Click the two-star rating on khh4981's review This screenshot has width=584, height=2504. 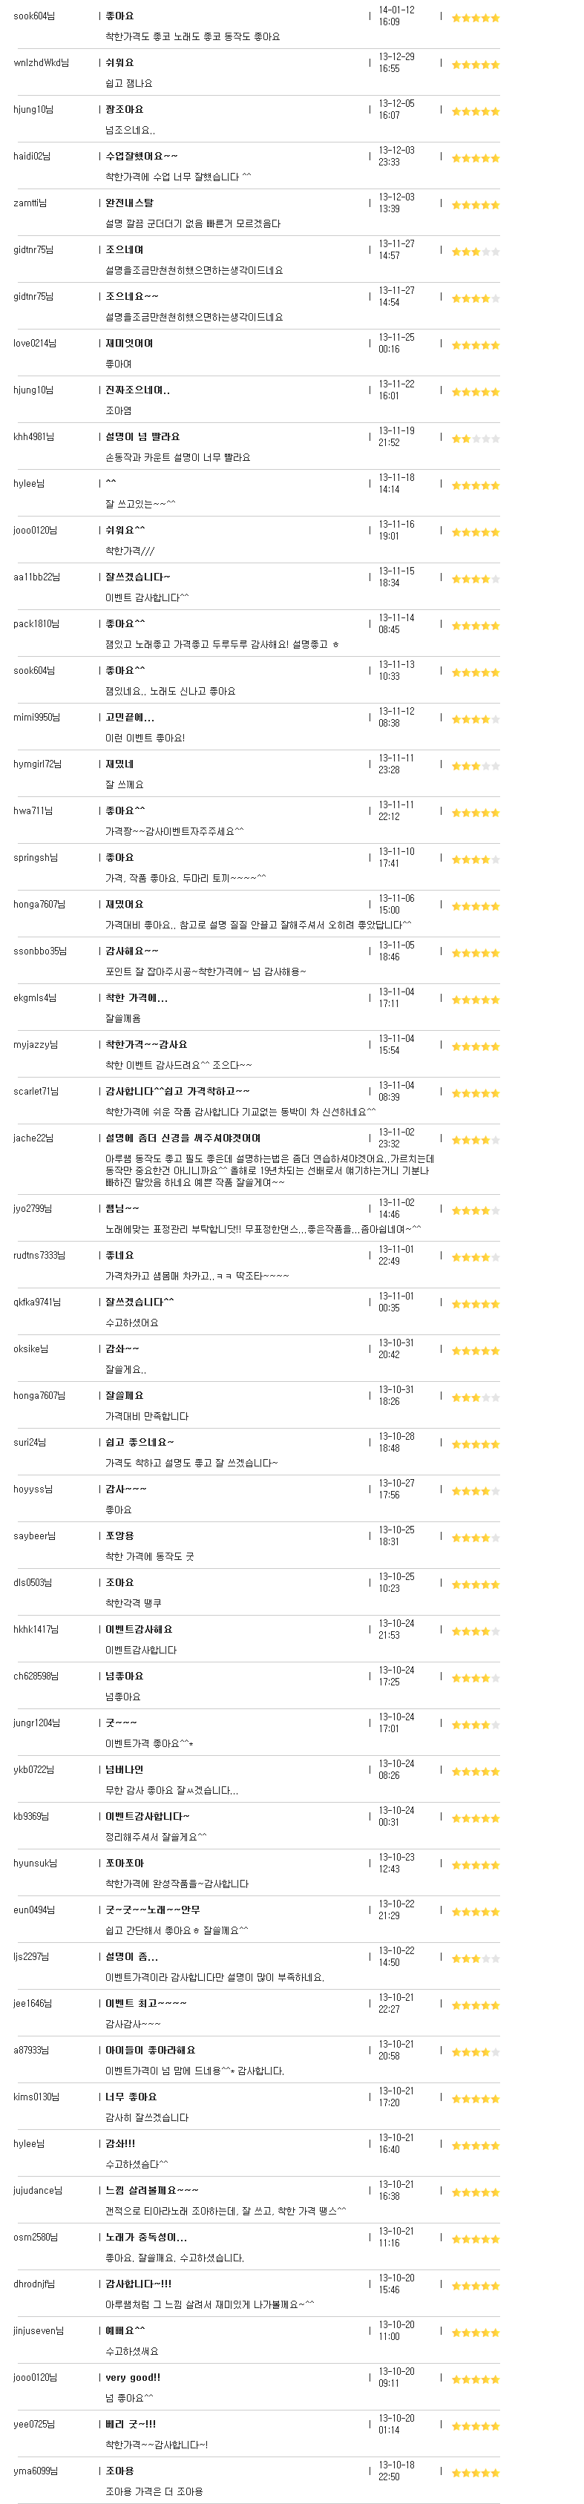pos(475,439)
